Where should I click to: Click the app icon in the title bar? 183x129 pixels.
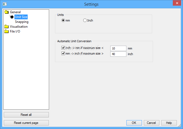point(5,4)
